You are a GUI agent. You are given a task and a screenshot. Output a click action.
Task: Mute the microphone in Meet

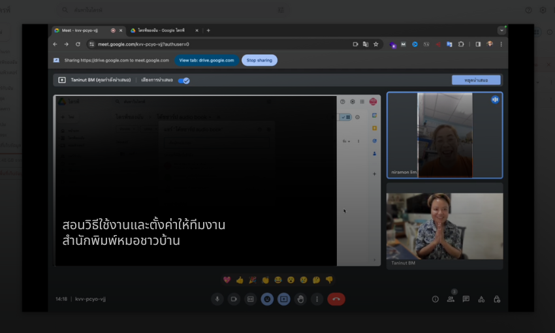tap(217, 299)
